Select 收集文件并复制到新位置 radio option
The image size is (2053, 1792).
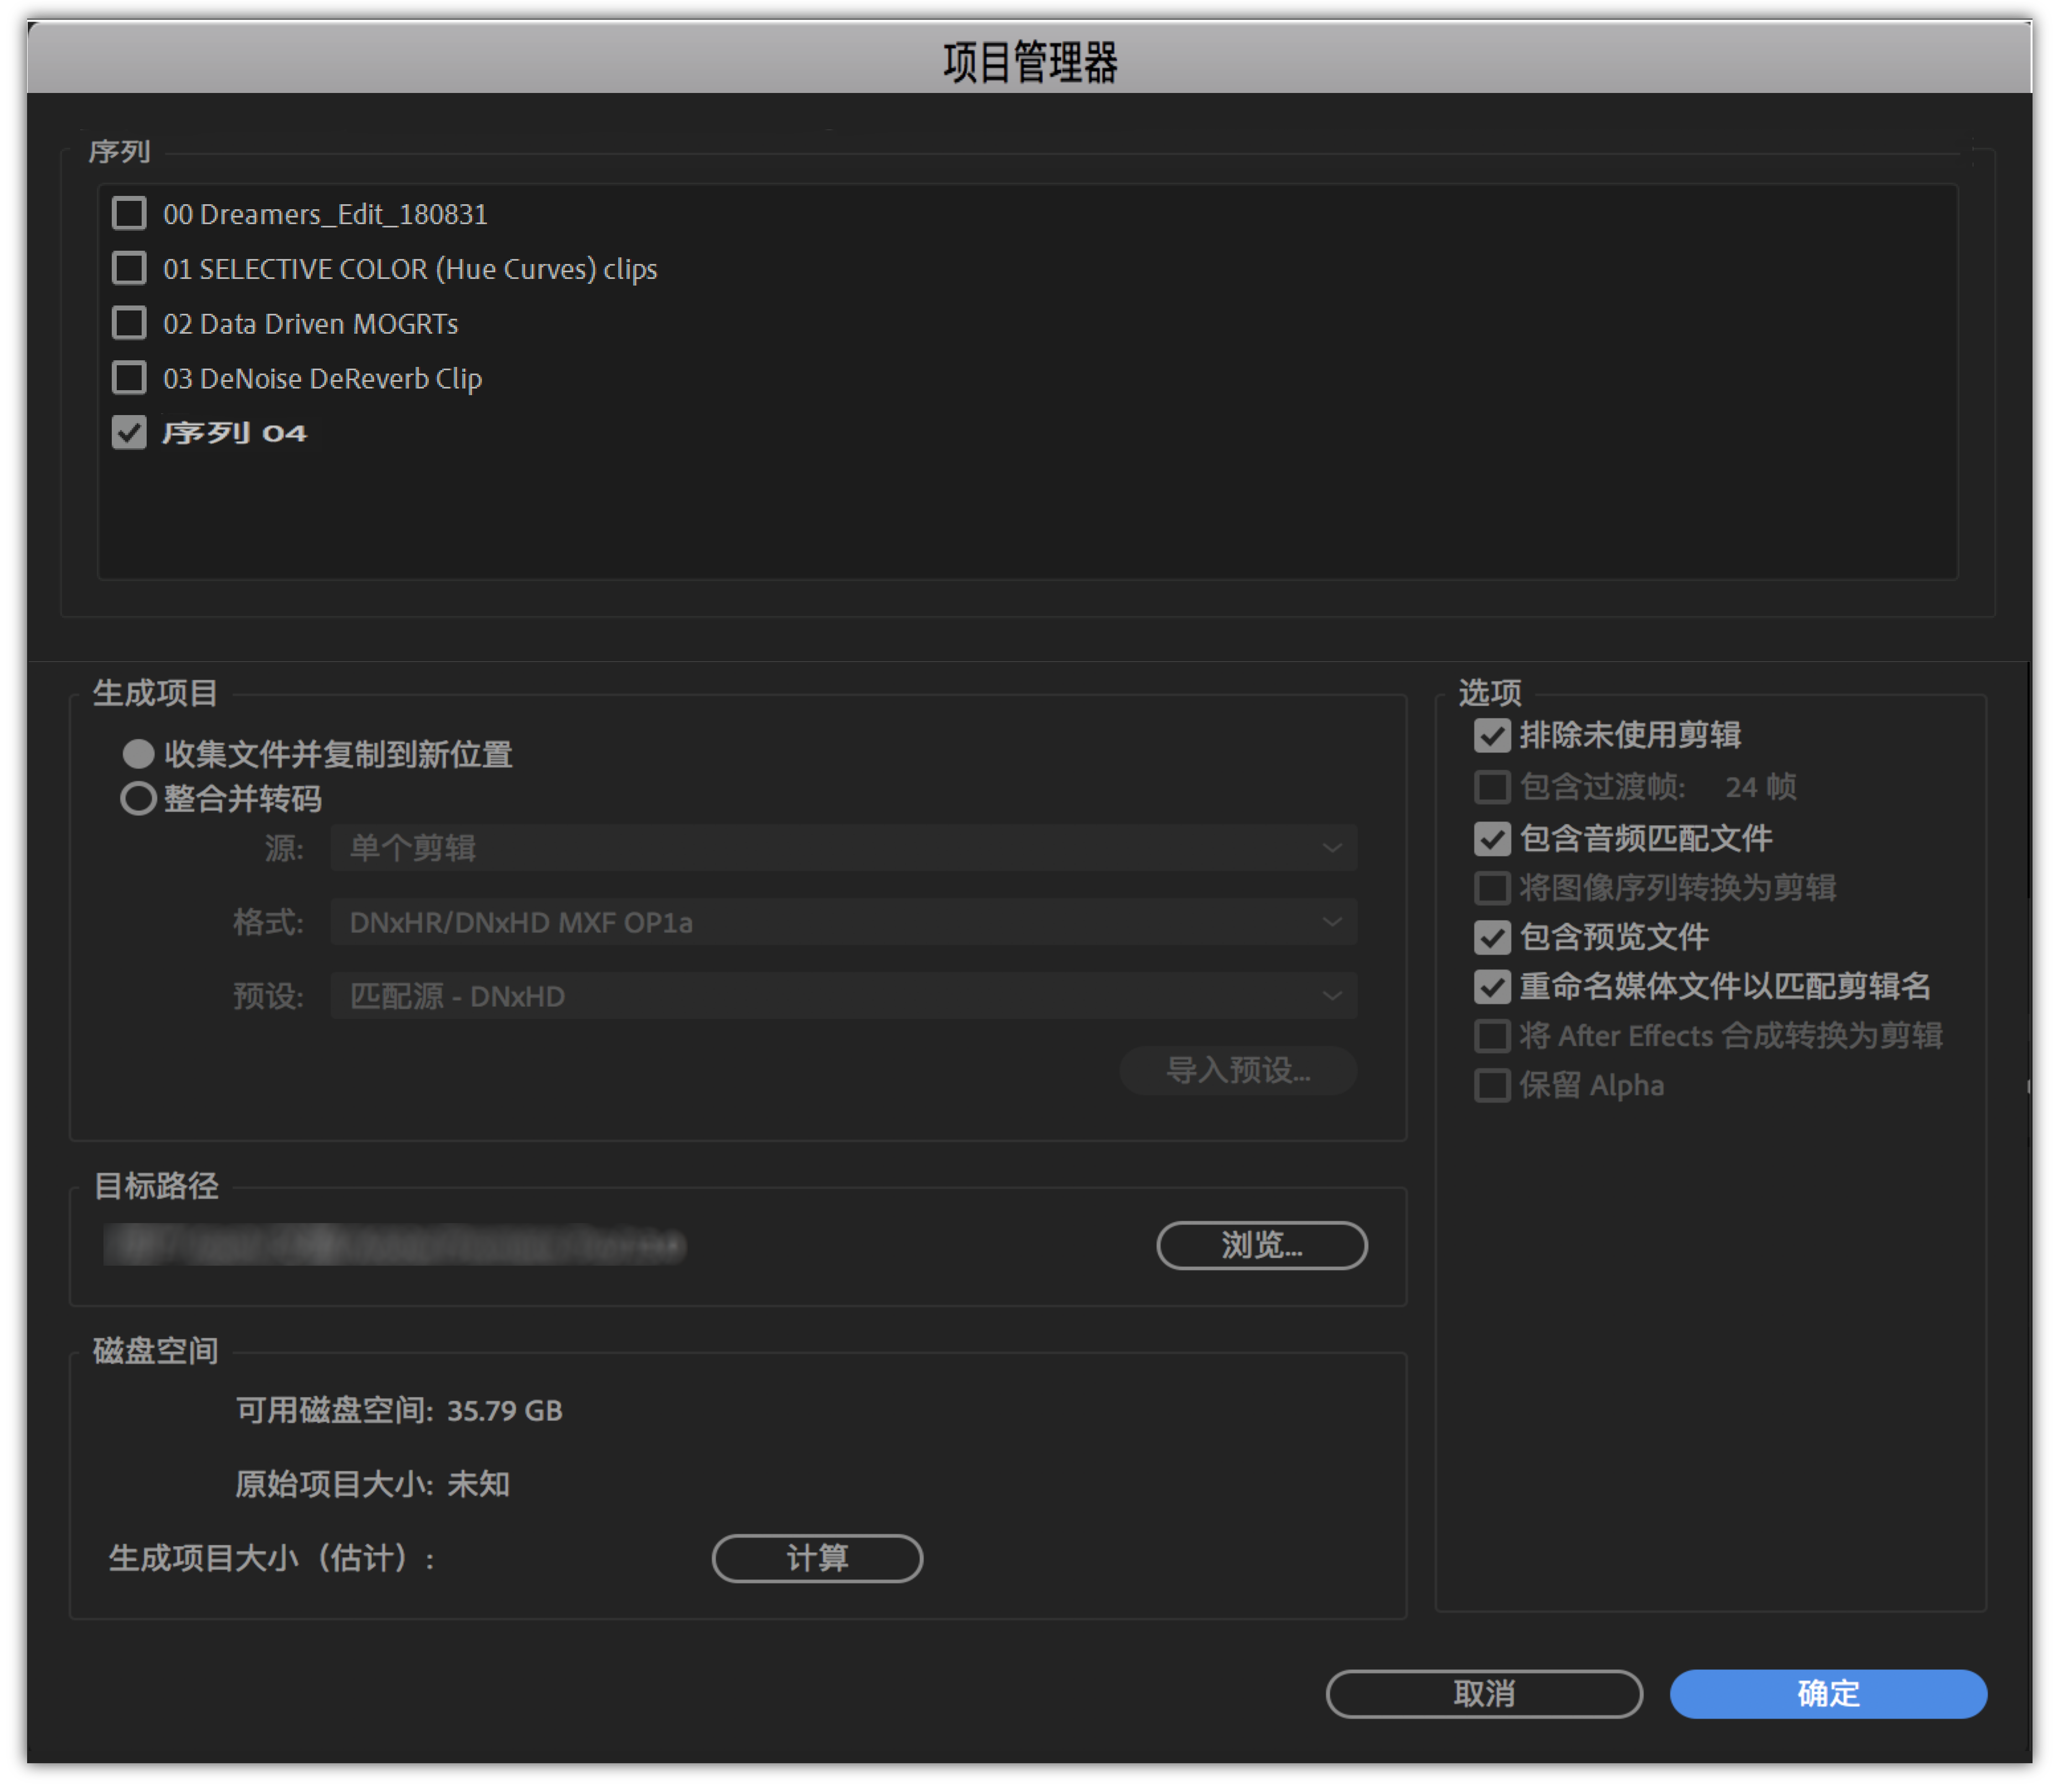click(138, 754)
